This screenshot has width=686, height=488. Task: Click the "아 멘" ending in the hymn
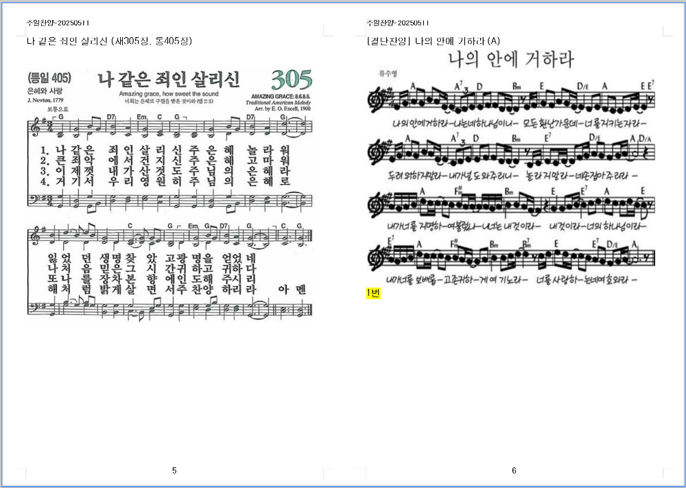pos(292,289)
